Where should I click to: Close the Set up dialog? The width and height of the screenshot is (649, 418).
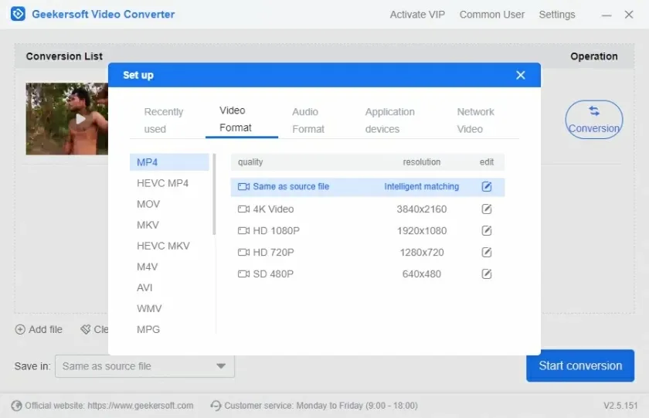(521, 75)
